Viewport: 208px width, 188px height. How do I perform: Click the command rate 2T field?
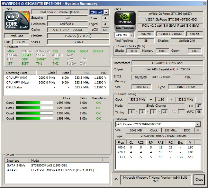199,106
